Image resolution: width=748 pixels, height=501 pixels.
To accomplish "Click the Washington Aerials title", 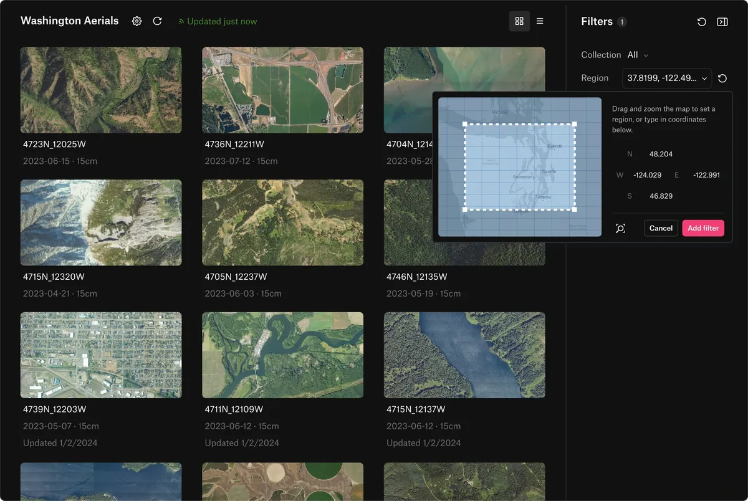I will [x=69, y=21].
